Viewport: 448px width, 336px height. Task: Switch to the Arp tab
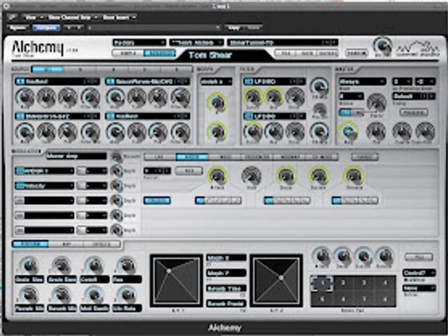[x=66, y=244]
